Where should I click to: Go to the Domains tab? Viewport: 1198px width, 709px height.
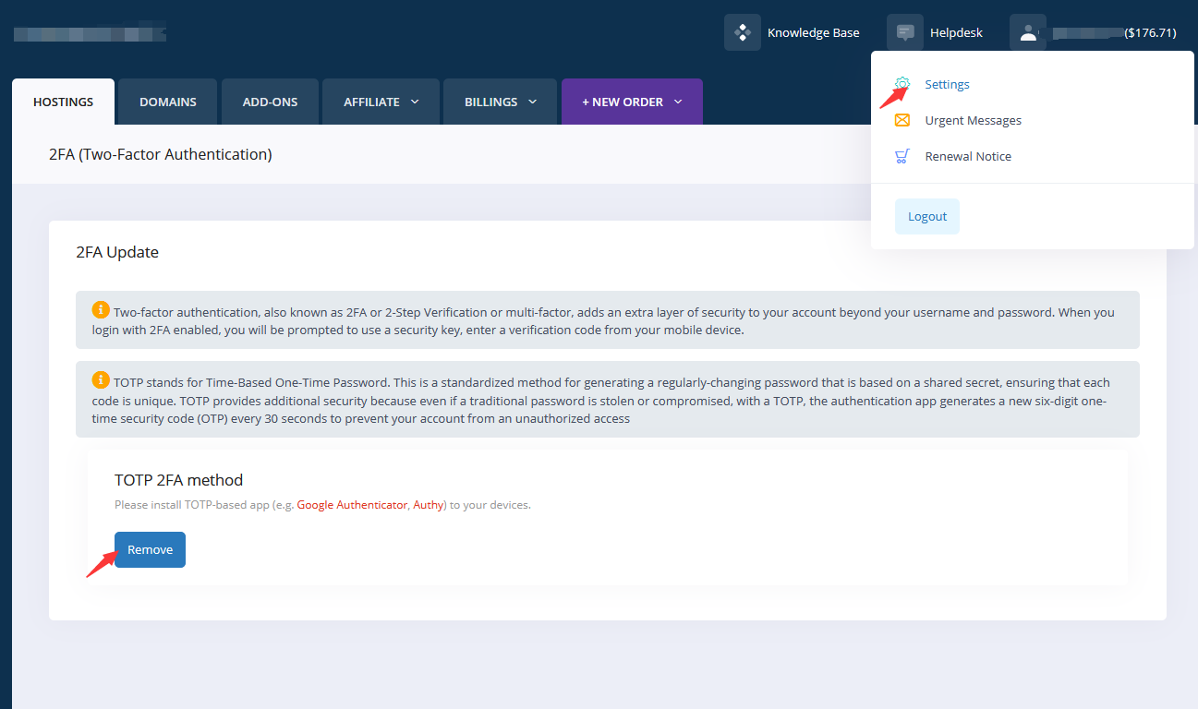168,102
